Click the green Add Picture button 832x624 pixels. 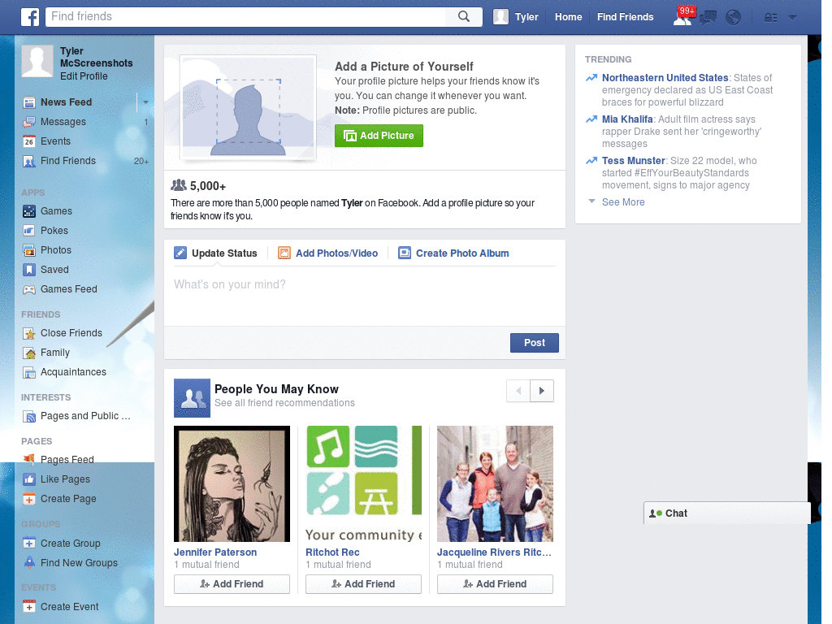pos(379,136)
